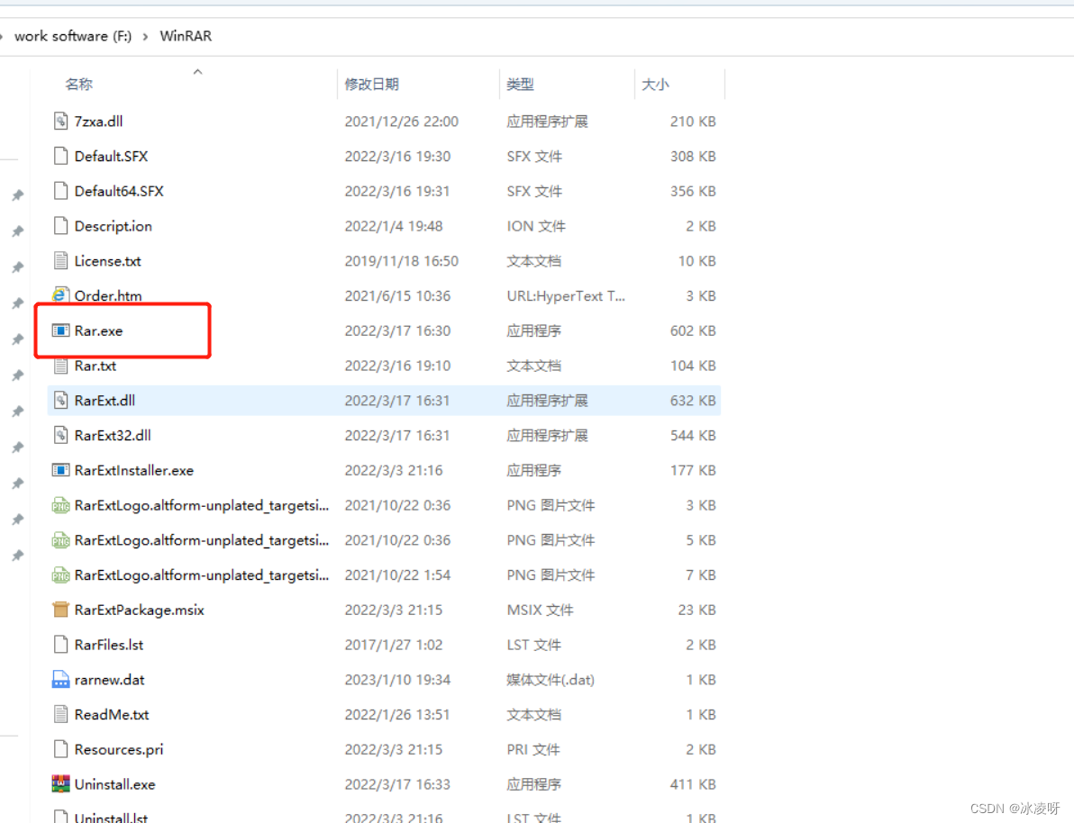This screenshot has width=1074, height=823.
Task: Click the URL:HyperText type cell
Action: [x=566, y=295]
